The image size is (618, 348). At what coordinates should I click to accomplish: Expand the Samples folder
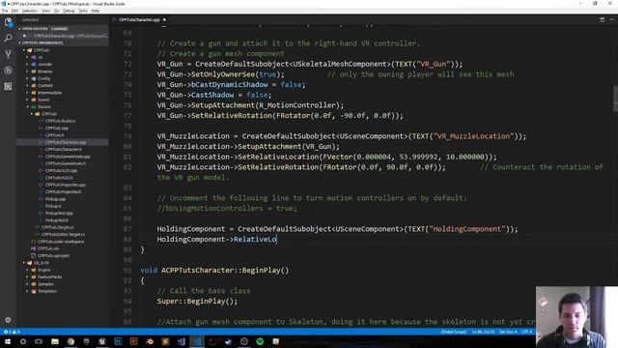45,284
